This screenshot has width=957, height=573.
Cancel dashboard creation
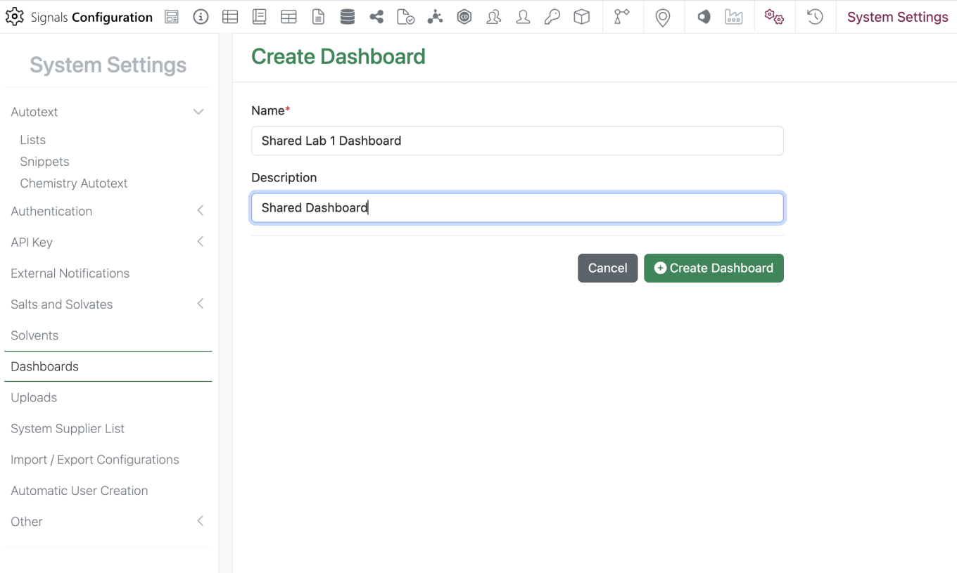click(x=607, y=268)
